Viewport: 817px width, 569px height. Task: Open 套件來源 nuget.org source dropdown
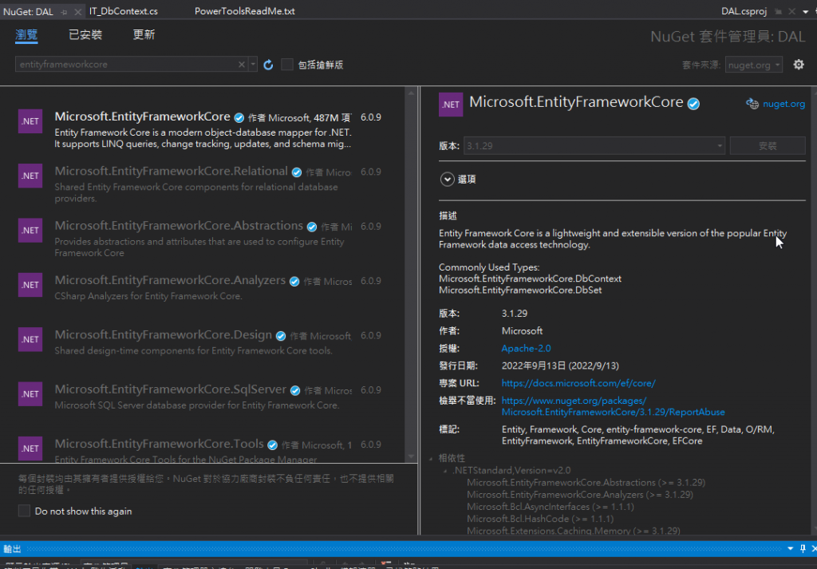tap(753, 65)
